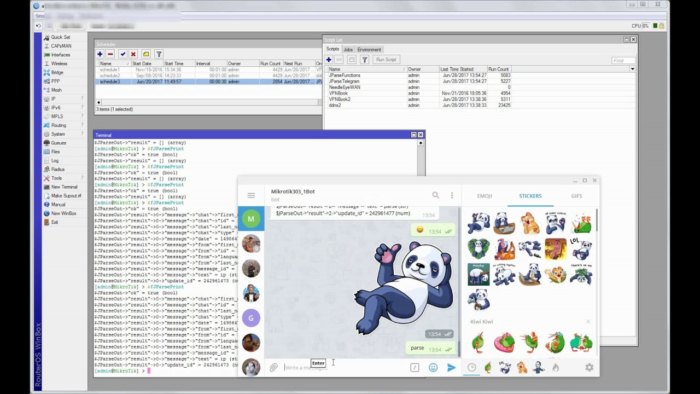The height and width of the screenshot is (394, 700).
Task: Sort schedules by Run Count column
Action: coord(270,63)
